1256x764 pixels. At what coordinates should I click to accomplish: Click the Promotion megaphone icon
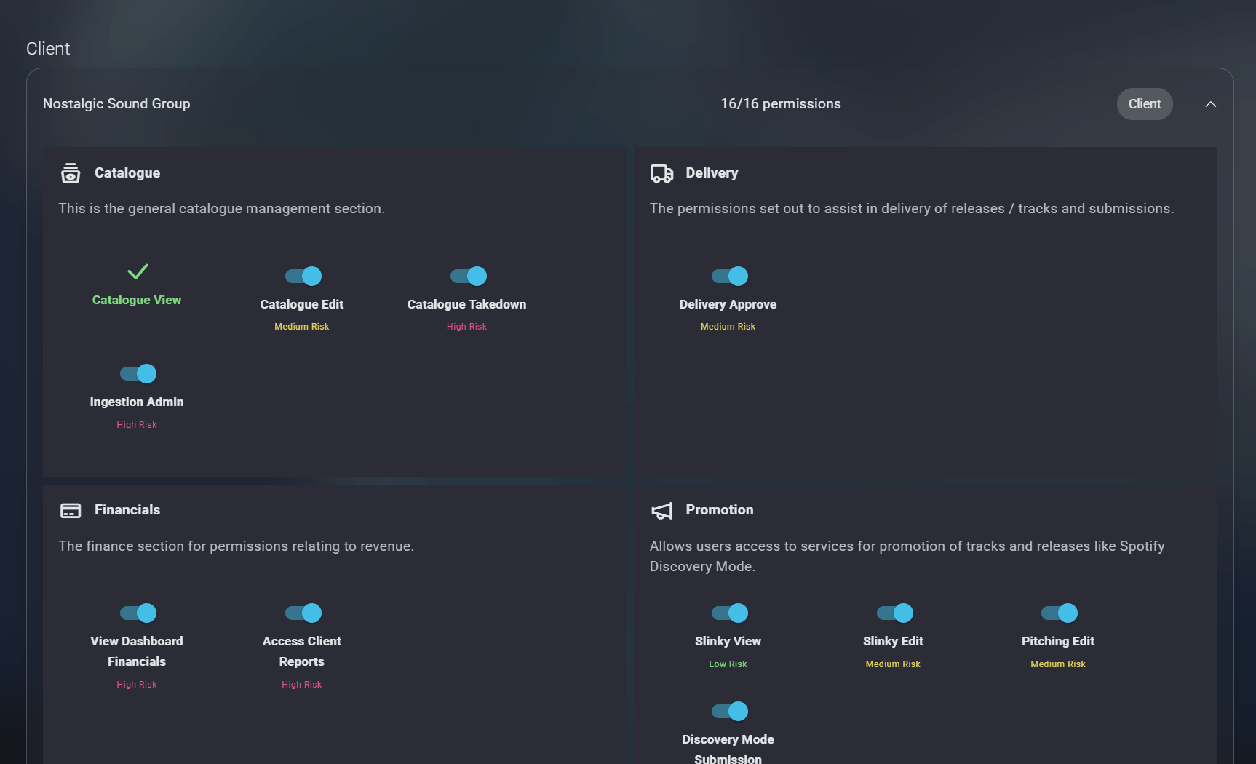[661, 511]
